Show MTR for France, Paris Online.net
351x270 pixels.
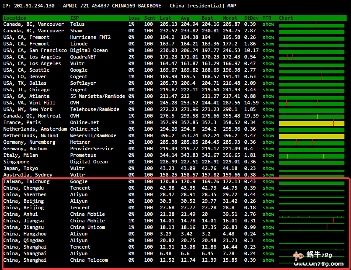268,123
